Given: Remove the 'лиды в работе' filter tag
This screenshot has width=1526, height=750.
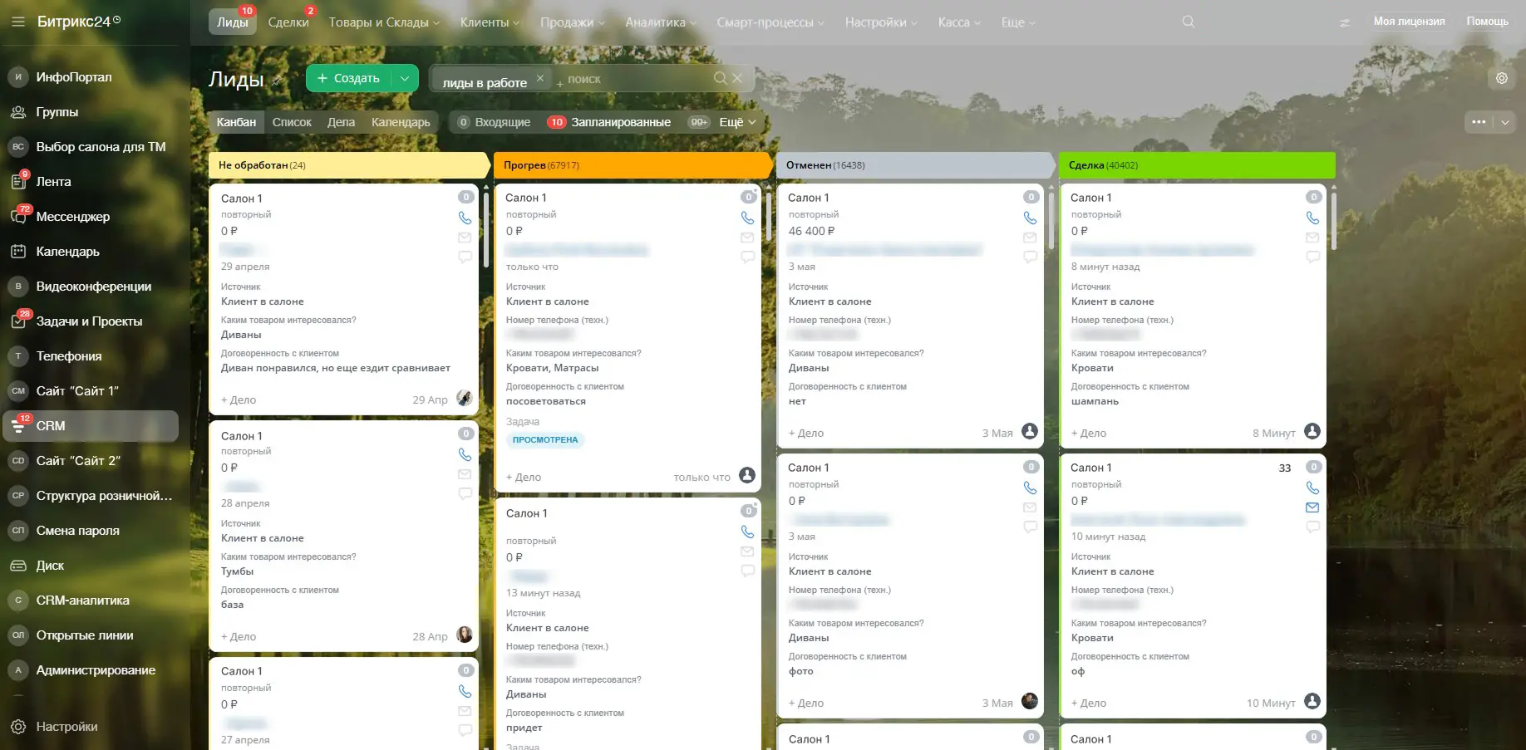Looking at the screenshot, I should [539, 78].
